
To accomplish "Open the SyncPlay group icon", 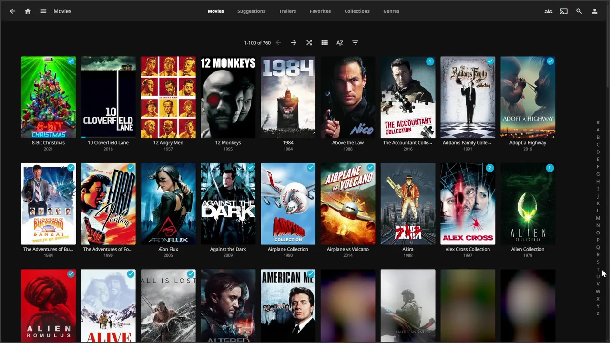I will tap(549, 11).
